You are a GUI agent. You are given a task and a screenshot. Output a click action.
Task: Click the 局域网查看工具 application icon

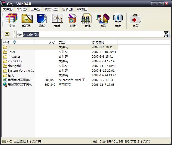click(5, 85)
